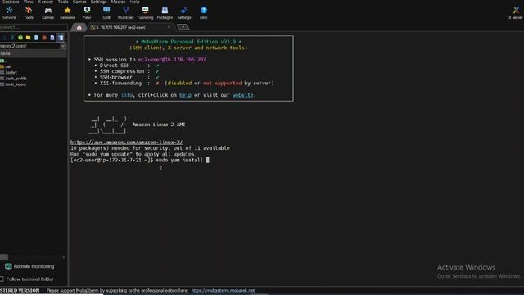This screenshot has width=524, height=295.
Task: Go to the home tab icon
Action: pyautogui.click(x=79, y=27)
